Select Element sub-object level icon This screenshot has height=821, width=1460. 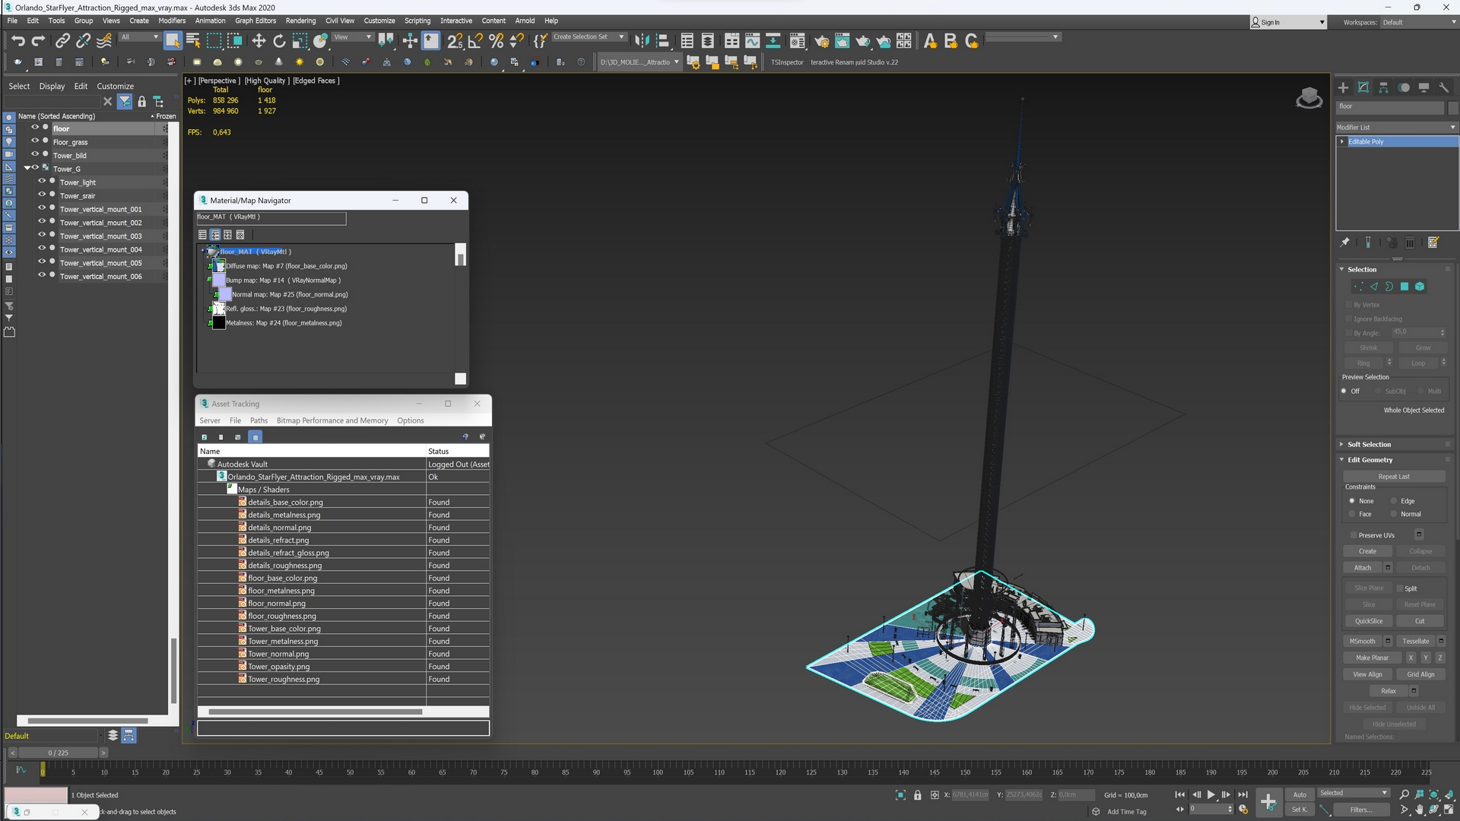point(1420,287)
